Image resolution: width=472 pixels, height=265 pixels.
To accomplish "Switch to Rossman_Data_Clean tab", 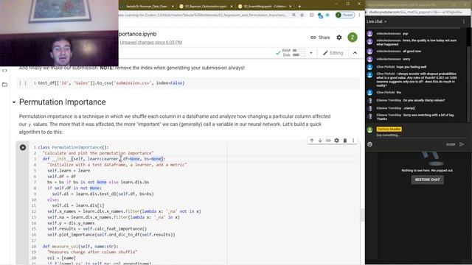I will (147, 6).
